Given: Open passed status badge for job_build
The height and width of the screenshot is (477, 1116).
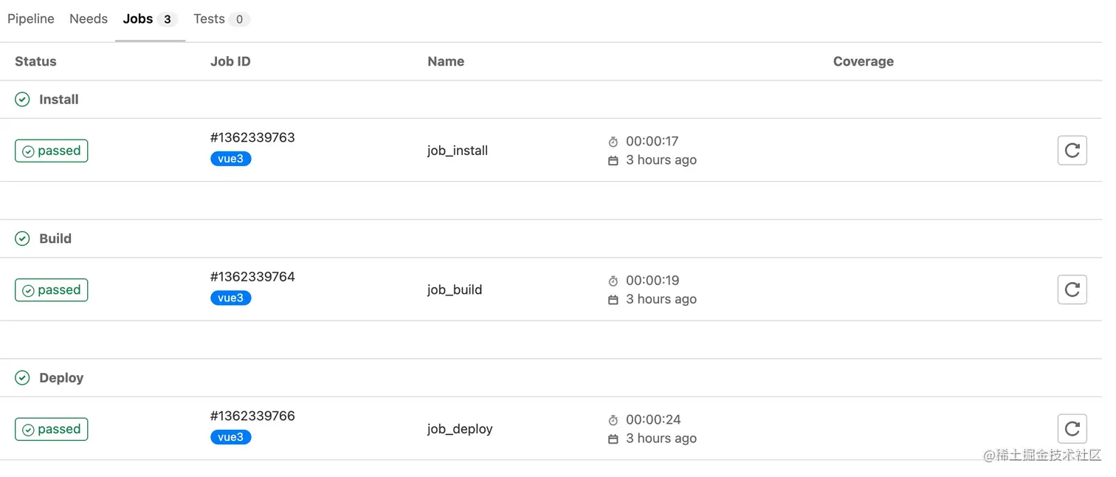Looking at the screenshot, I should pyautogui.click(x=52, y=290).
